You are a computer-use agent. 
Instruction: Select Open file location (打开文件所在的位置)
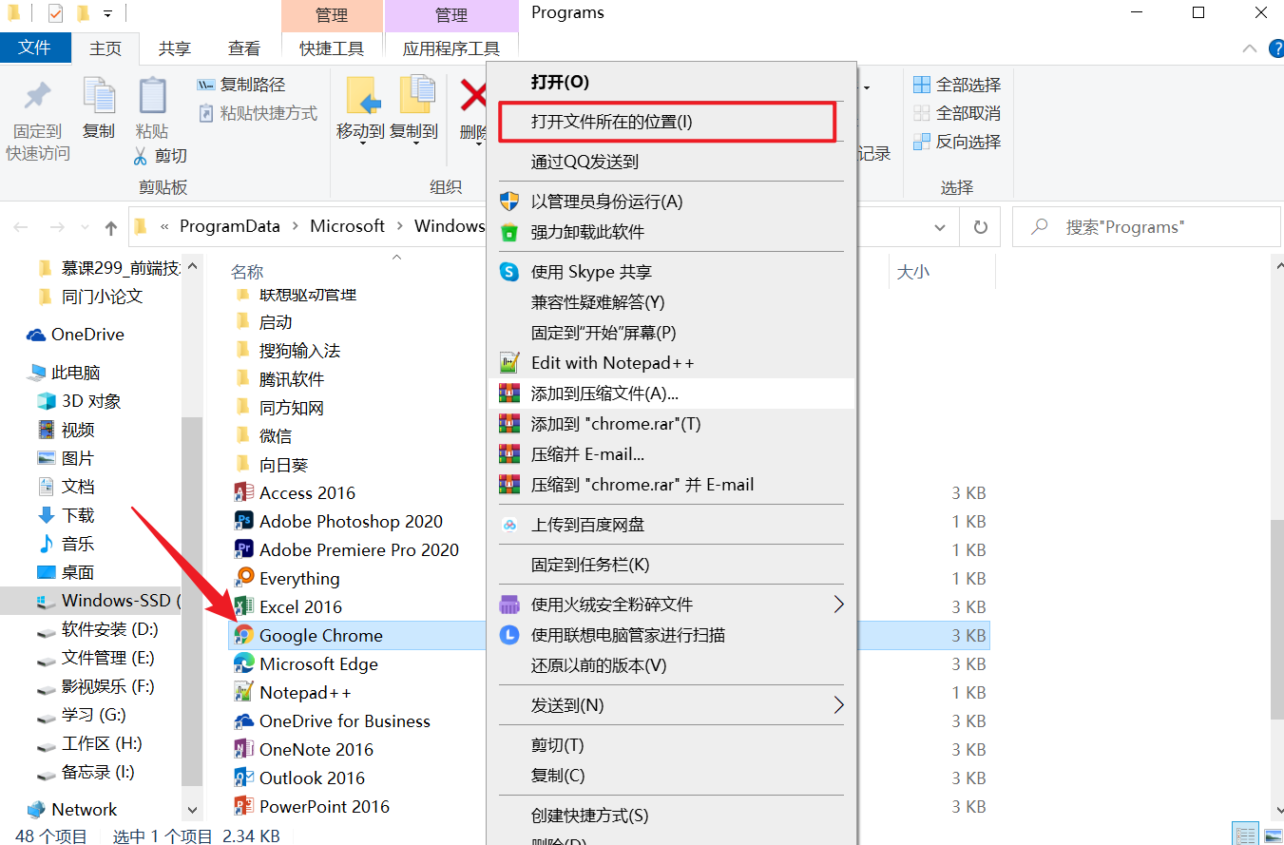click(672, 122)
